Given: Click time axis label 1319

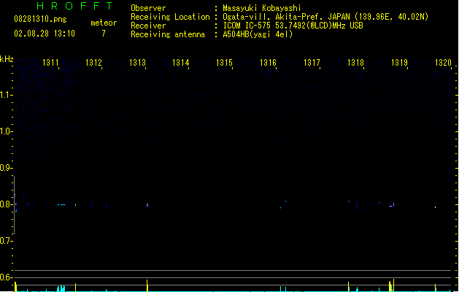Looking at the screenshot, I should (399, 63).
